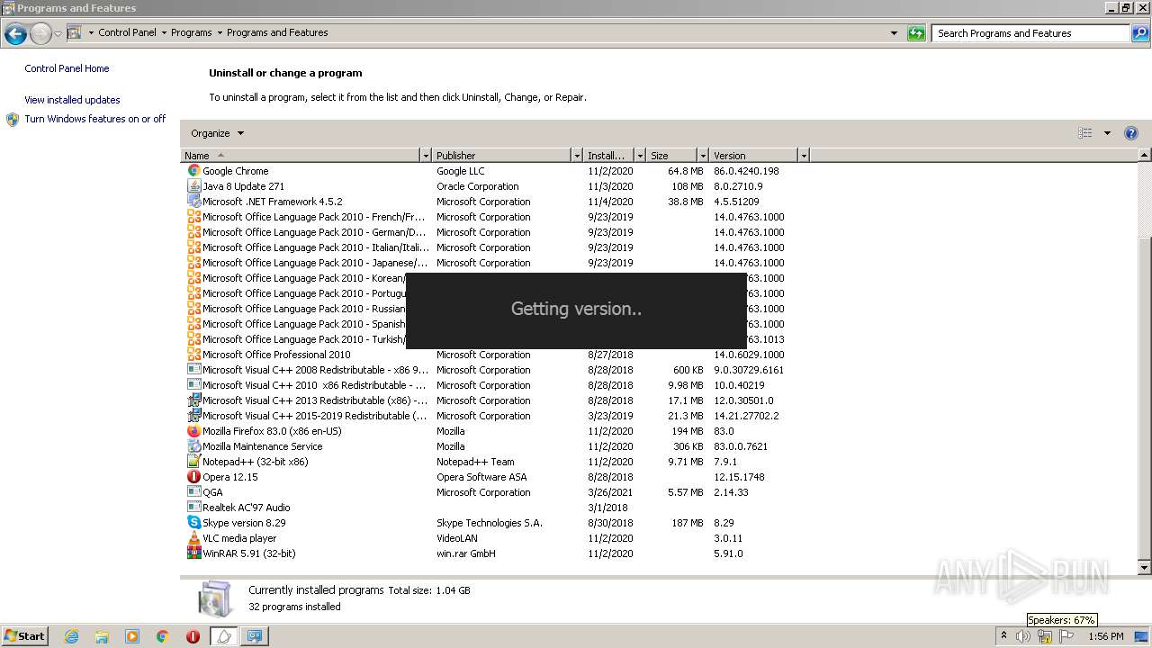Screen dimensions: 1152x648
Task: Select the 86.0.4240.198 version cell
Action: click(x=746, y=171)
